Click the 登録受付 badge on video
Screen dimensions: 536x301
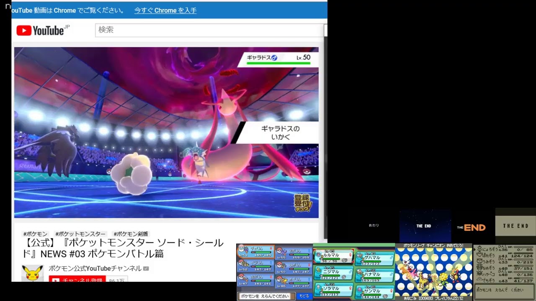(x=303, y=203)
